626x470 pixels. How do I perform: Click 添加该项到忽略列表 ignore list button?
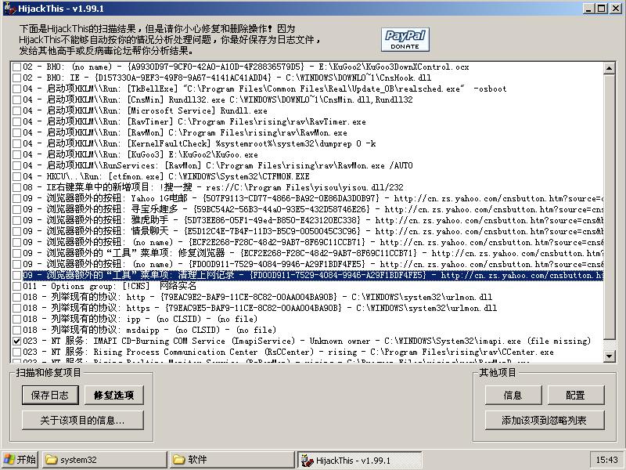click(545, 420)
